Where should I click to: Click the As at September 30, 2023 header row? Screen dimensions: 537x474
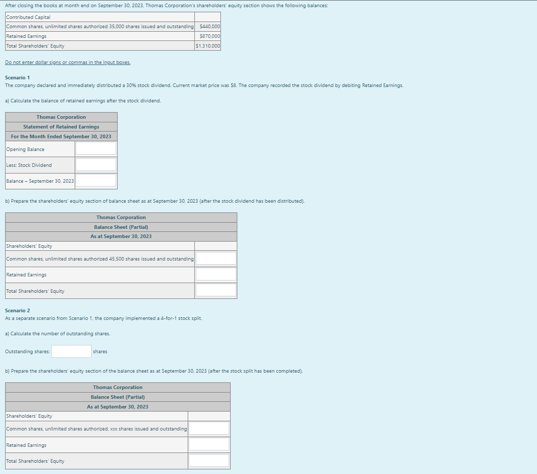[121, 236]
